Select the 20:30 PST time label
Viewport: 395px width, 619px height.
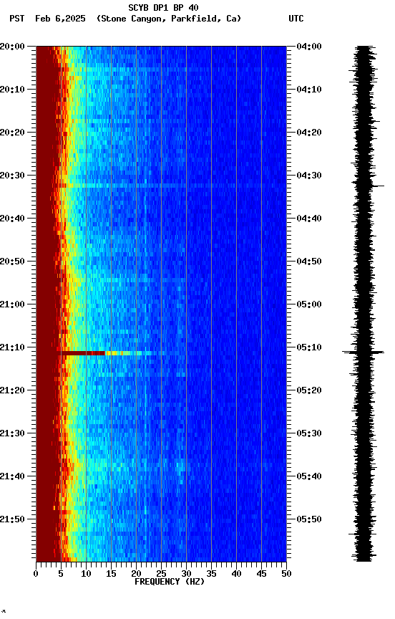tap(12, 176)
